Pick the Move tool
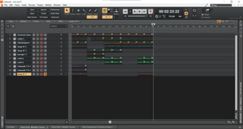243x129 pixels. click(x=79, y=11)
